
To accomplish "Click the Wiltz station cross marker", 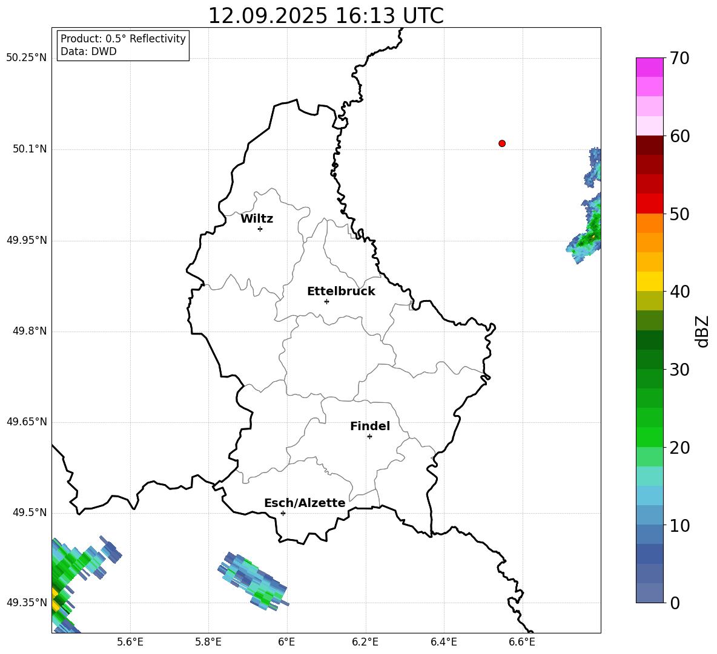I will point(260,229).
